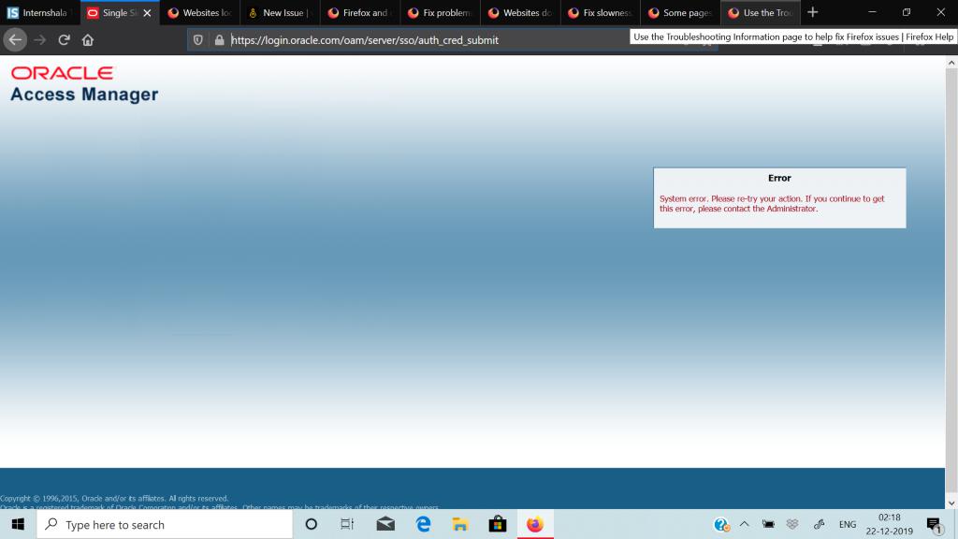
Task: Switch to the Internshala tab
Action: [37, 13]
